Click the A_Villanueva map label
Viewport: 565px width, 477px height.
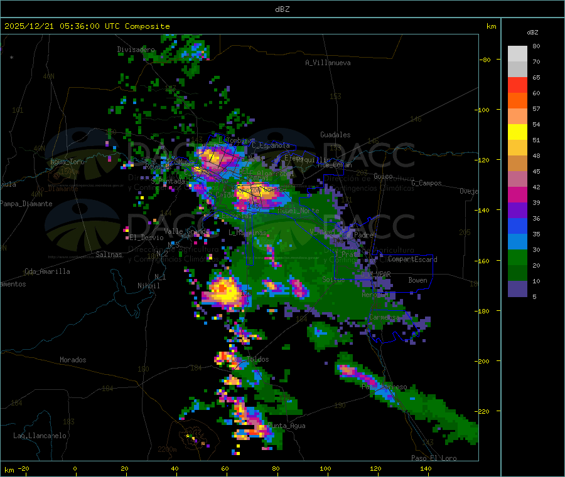click(x=328, y=63)
